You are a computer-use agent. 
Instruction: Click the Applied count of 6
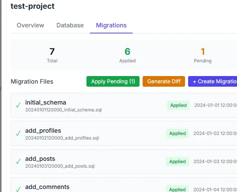[x=127, y=52]
